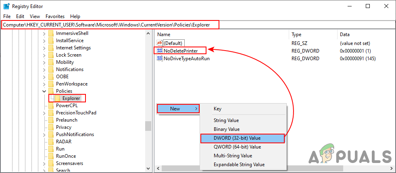
Task: Click the Notifications folder icon
Action: pyautogui.click(x=51, y=69)
